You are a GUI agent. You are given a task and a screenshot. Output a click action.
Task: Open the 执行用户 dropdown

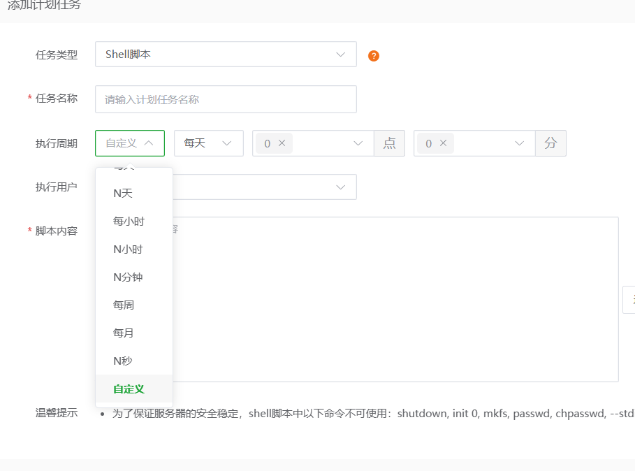click(265, 187)
